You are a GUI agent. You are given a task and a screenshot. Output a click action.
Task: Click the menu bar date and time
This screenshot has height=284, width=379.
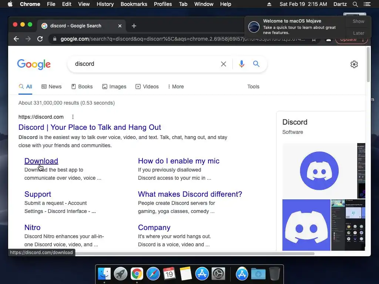(303, 4)
